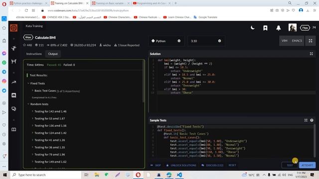Toggle VIM editor mode

(x=285, y=41)
